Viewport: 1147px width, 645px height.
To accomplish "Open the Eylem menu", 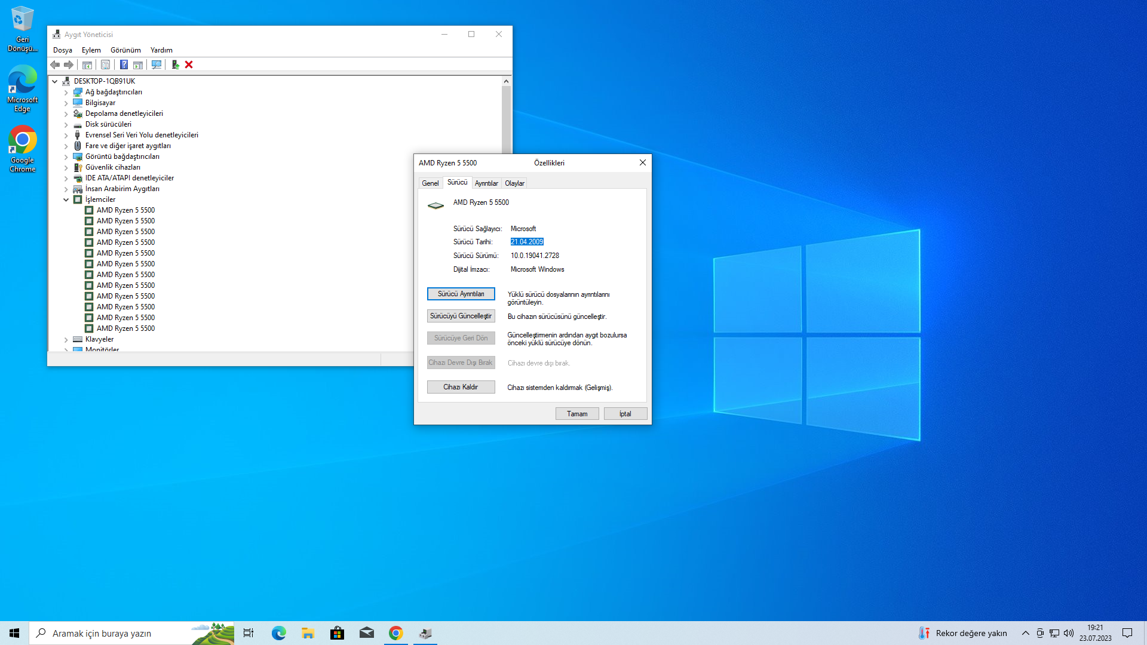I will pos(91,50).
